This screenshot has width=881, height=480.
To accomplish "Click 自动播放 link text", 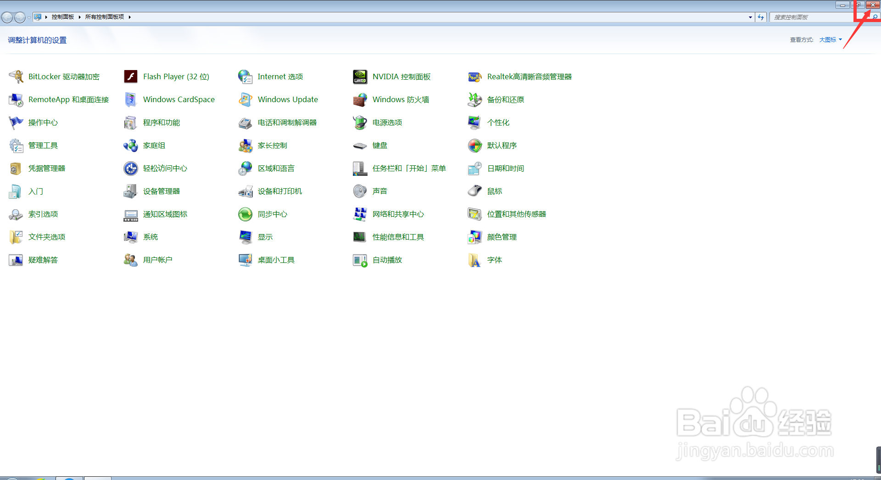I will pyautogui.click(x=387, y=260).
